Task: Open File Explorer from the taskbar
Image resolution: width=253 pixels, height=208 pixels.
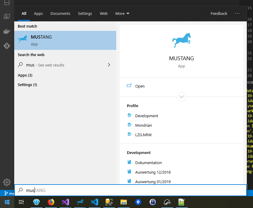Action: coord(124,202)
